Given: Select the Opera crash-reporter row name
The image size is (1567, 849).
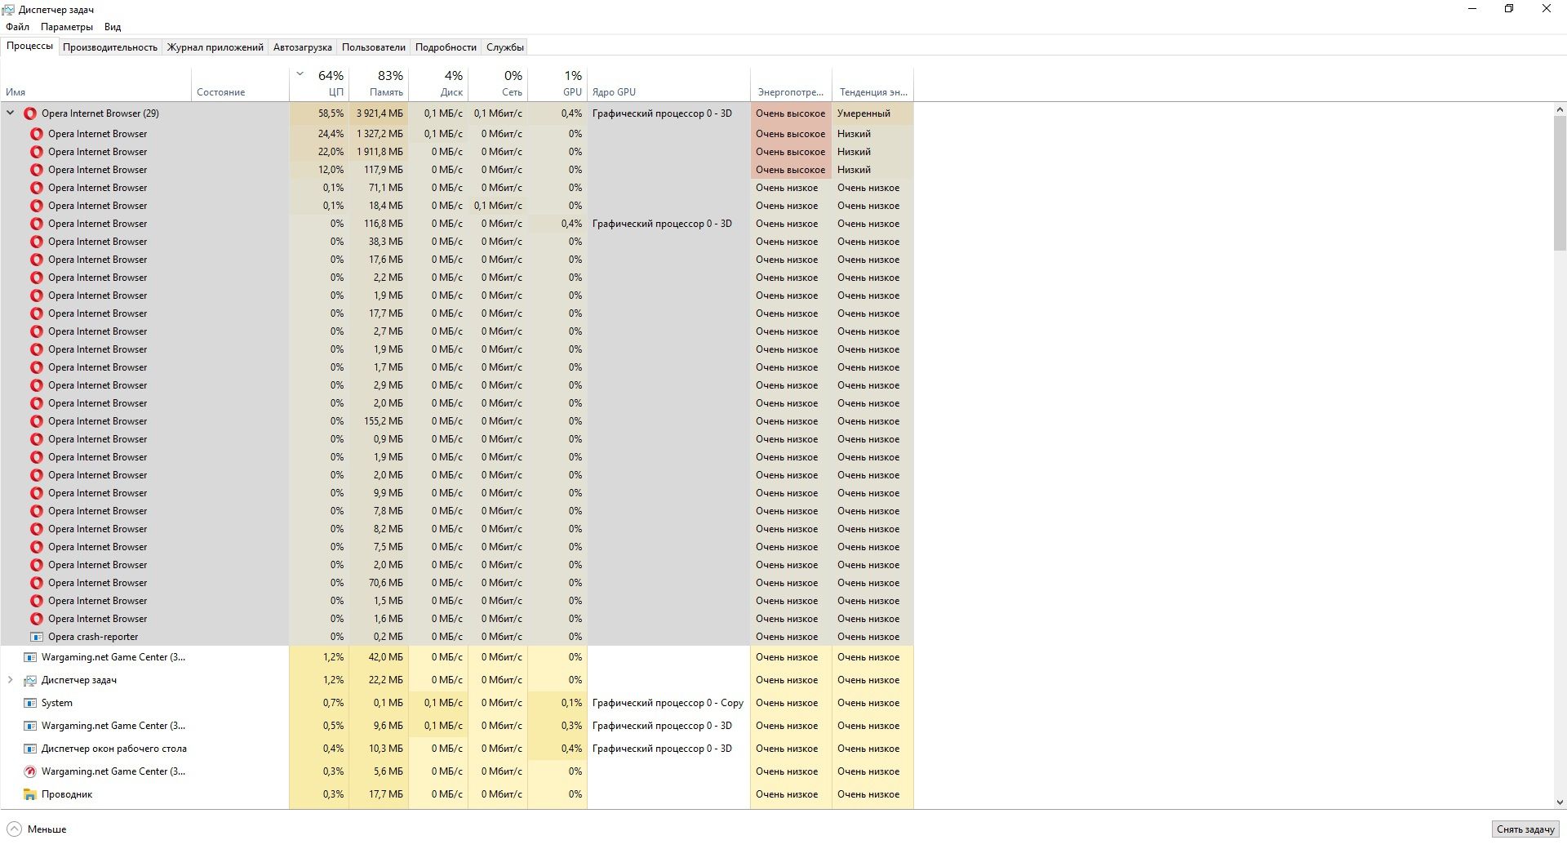Looking at the screenshot, I should [93, 637].
